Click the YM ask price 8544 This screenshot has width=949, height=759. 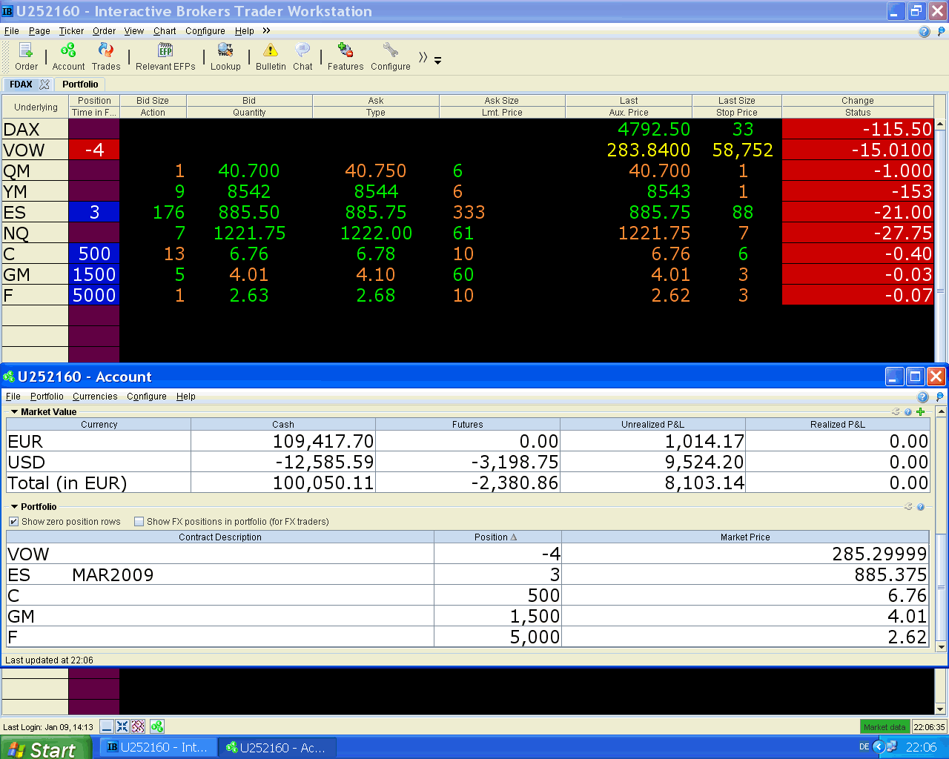click(x=376, y=191)
